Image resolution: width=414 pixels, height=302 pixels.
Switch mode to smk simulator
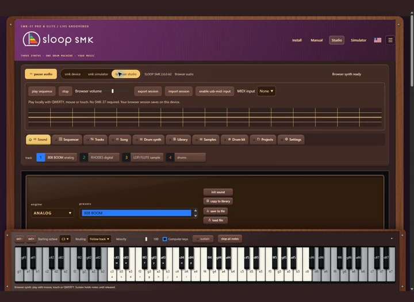pos(98,74)
